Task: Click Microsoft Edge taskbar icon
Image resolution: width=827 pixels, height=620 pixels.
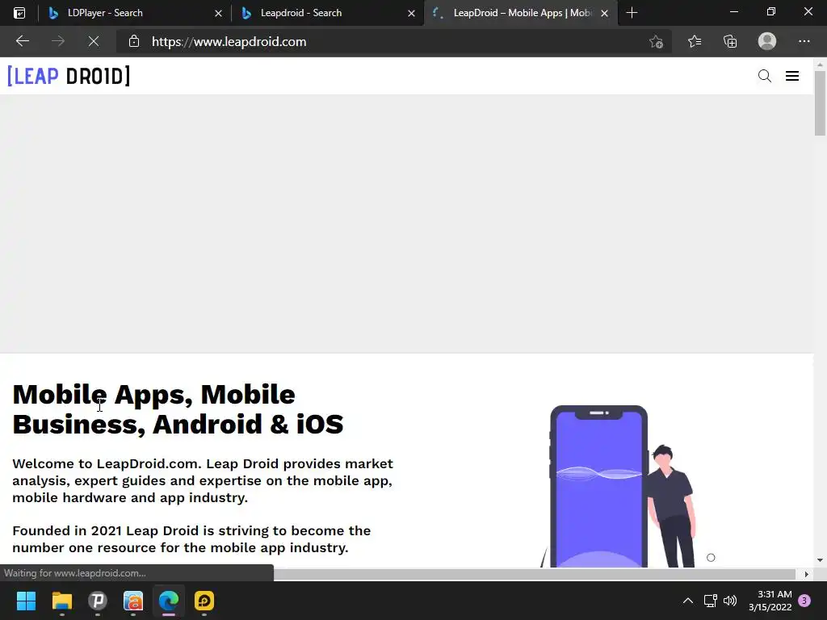Action: click(169, 601)
